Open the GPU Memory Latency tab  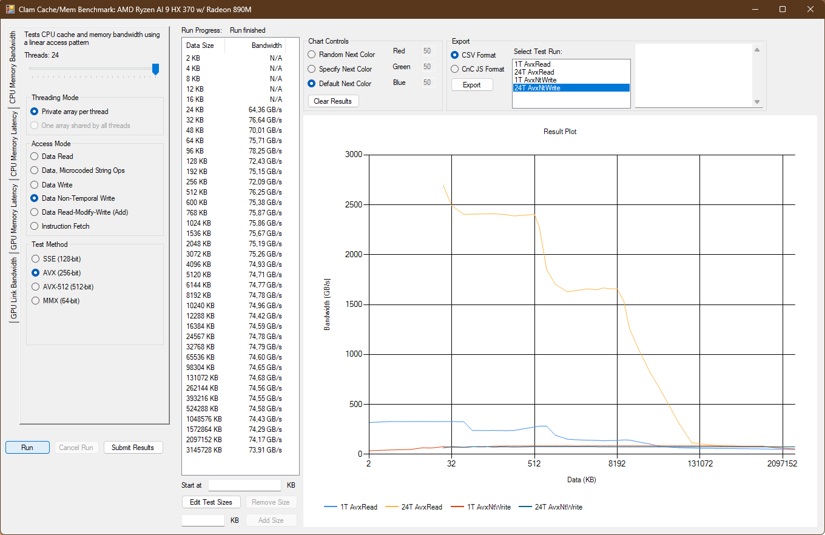pyautogui.click(x=13, y=217)
